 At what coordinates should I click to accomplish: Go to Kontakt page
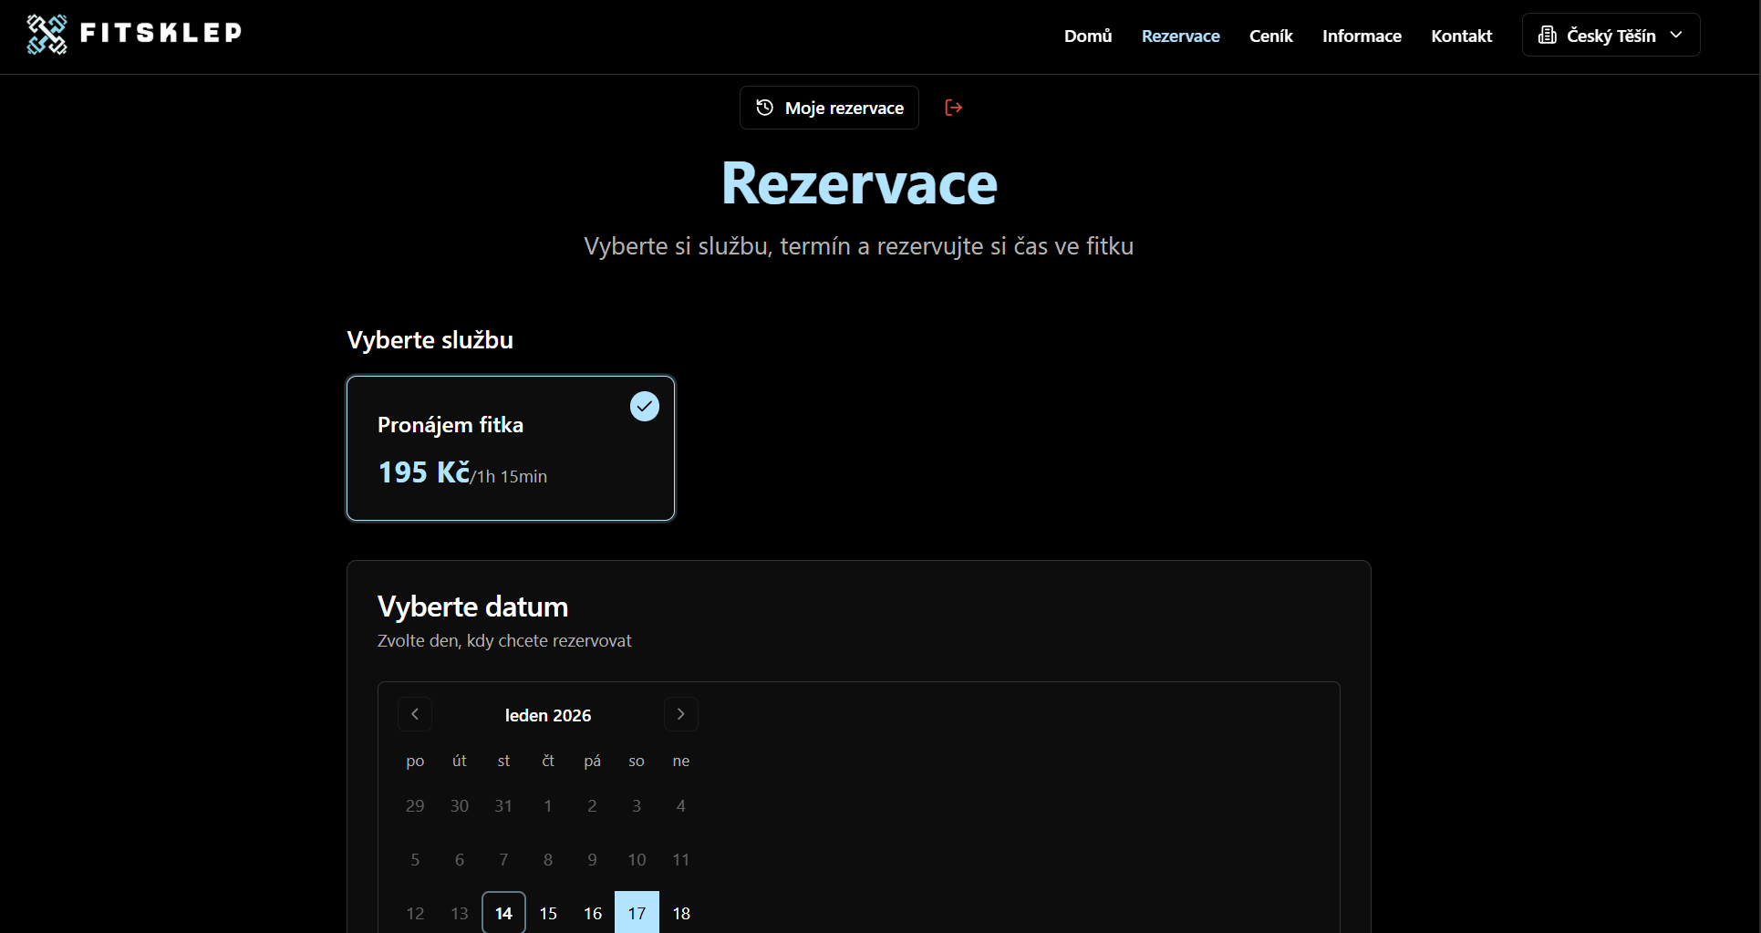tap(1461, 36)
